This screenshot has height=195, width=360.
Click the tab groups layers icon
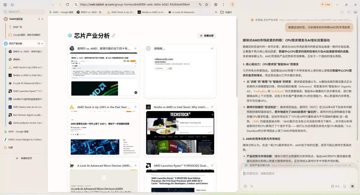click(x=12, y=5)
